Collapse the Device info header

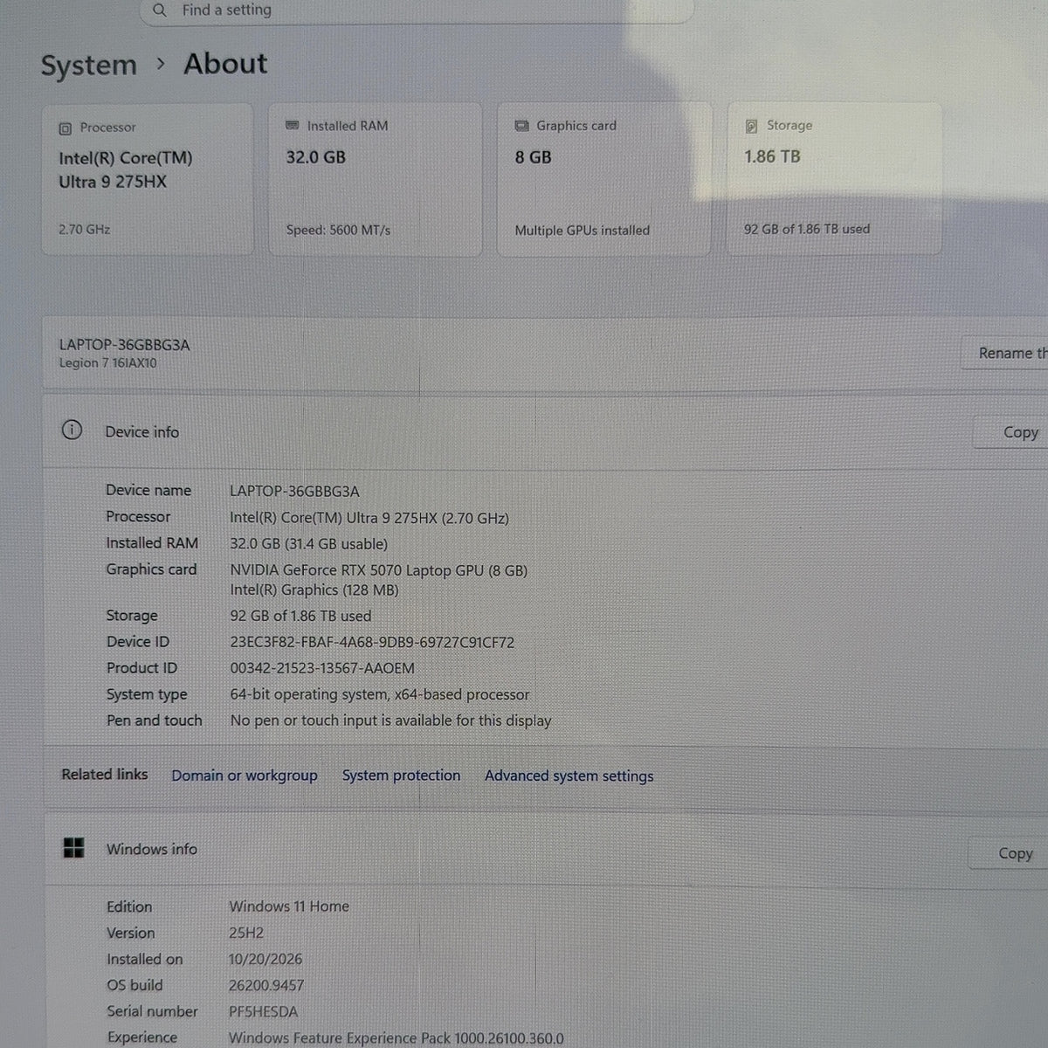pyautogui.click(x=546, y=431)
